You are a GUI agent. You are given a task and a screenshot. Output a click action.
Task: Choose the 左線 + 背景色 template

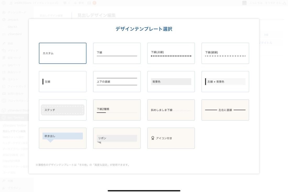pyautogui.click(x=225, y=81)
